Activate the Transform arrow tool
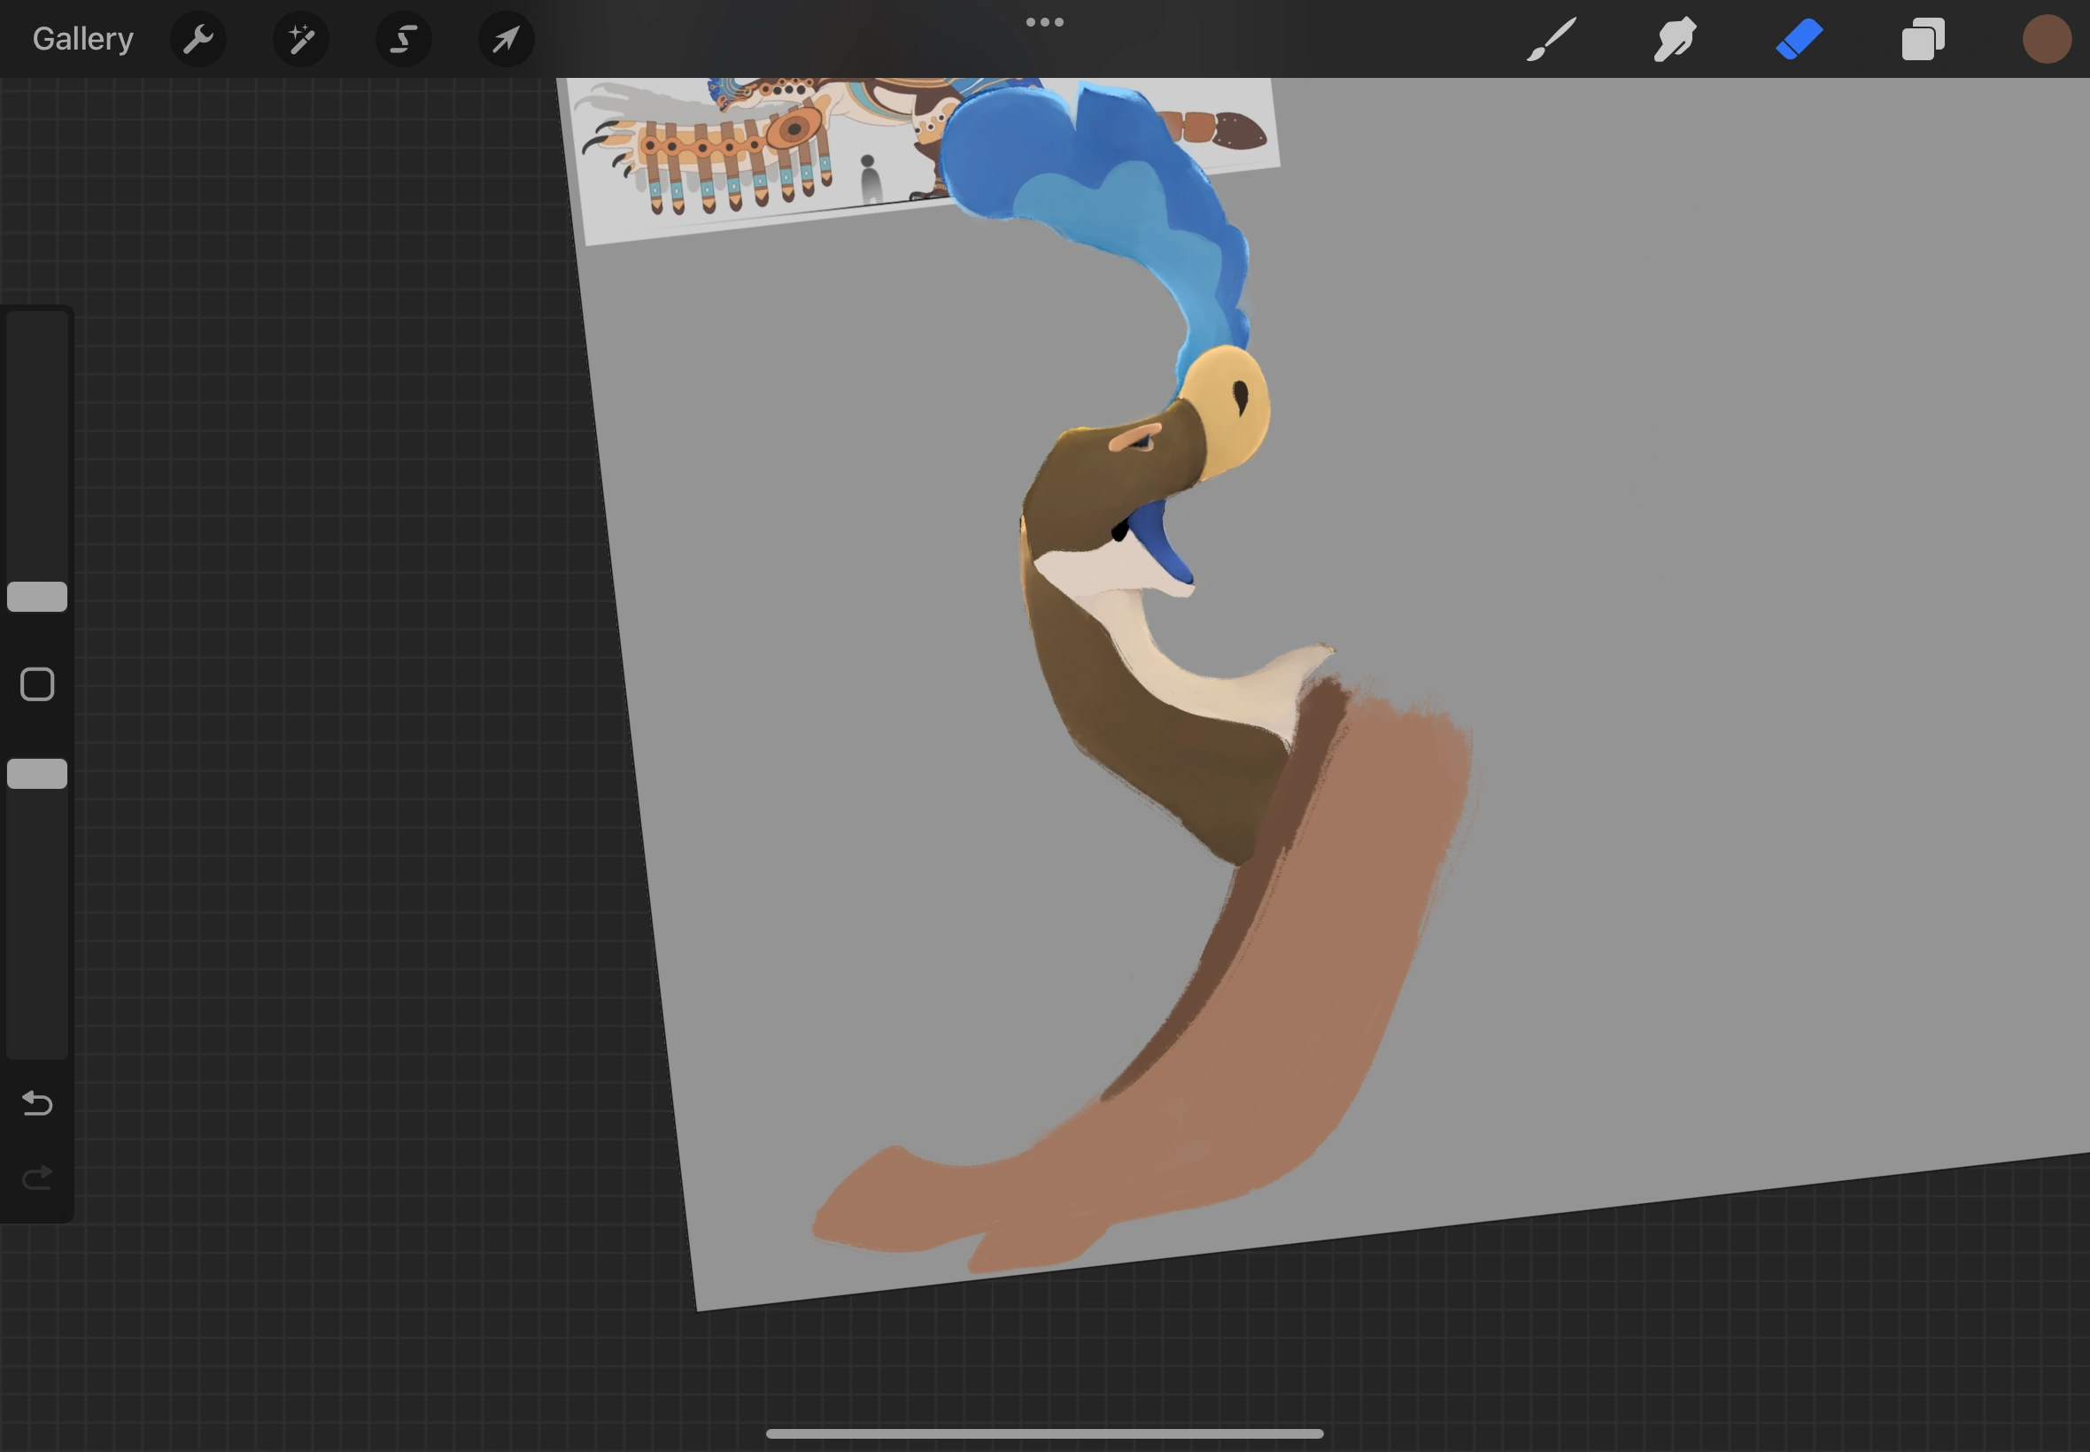The image size is (2090, 1452). pyautogui.click(x=506, y=38)
